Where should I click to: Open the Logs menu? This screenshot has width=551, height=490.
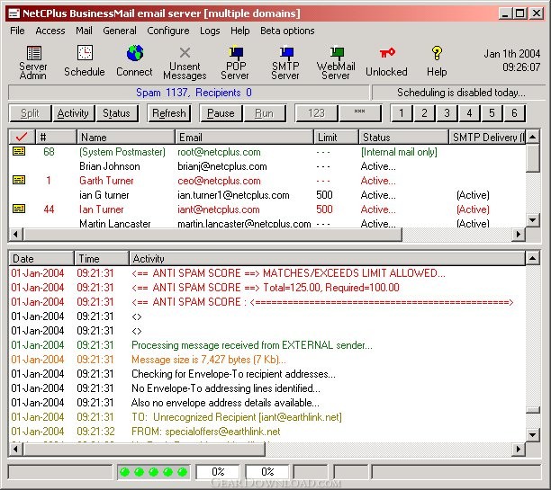(210, 31)
